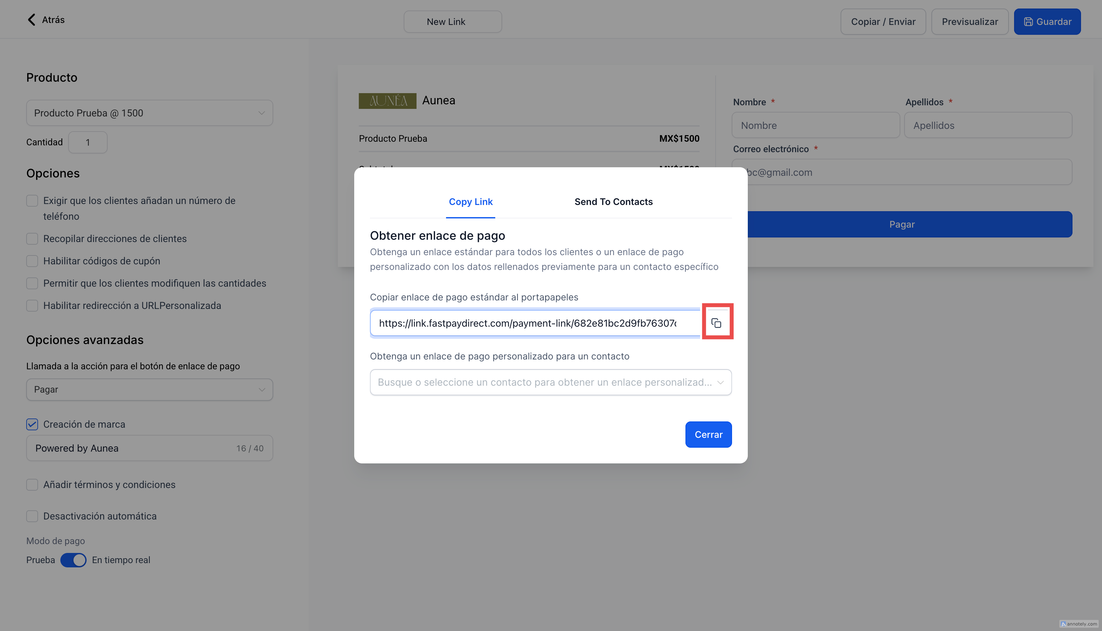Click the Aunea logo image
Viewport: 1102px width, 631px height.
pyautogui.click(x=387, y=101)
